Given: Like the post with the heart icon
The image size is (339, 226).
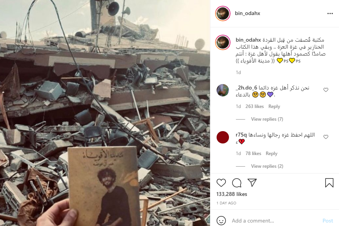Looking at the screenshot, I should click(221, 183).
